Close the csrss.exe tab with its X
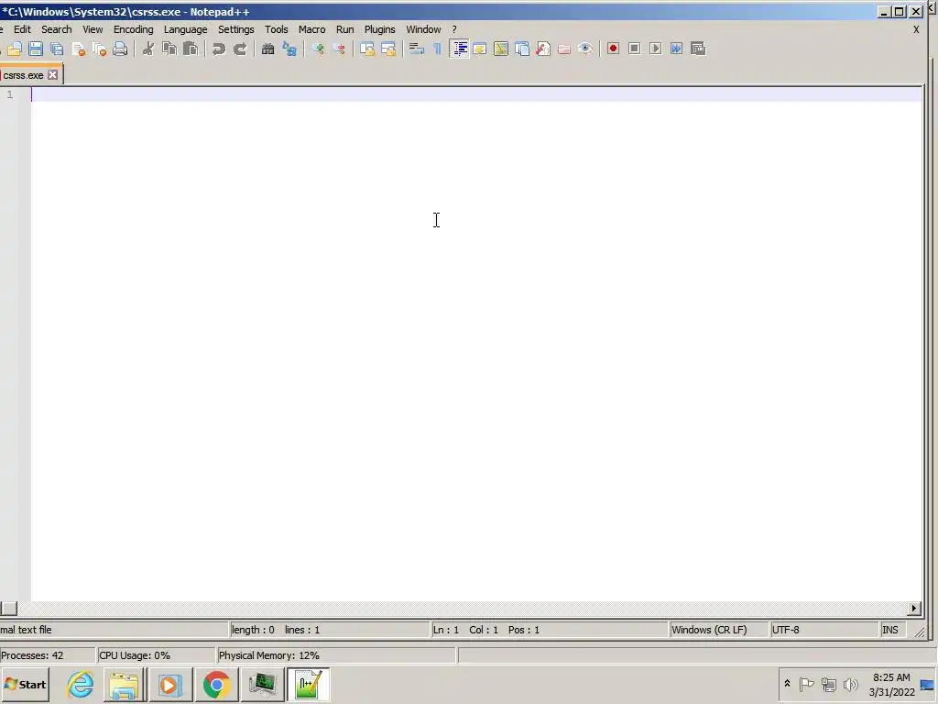 52,75
